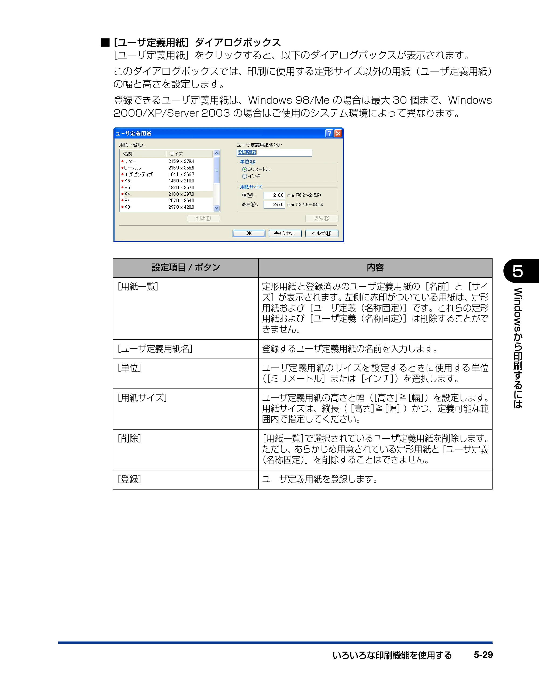This screenshot has width=539, height=693.
Task: Click the OK button
Action: click(249, 233)
